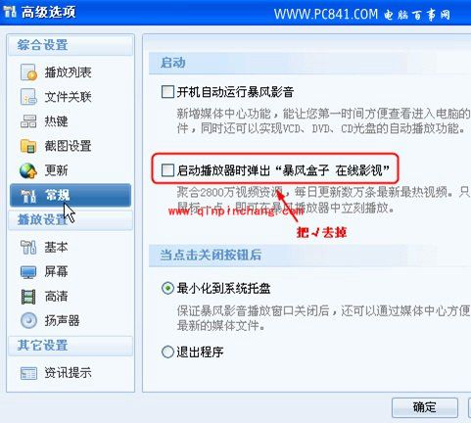Toggle 启动播放器时弹出暴风盒子 checkbox
This screenshot has height=423, width=471.
(x=167, y=170)
